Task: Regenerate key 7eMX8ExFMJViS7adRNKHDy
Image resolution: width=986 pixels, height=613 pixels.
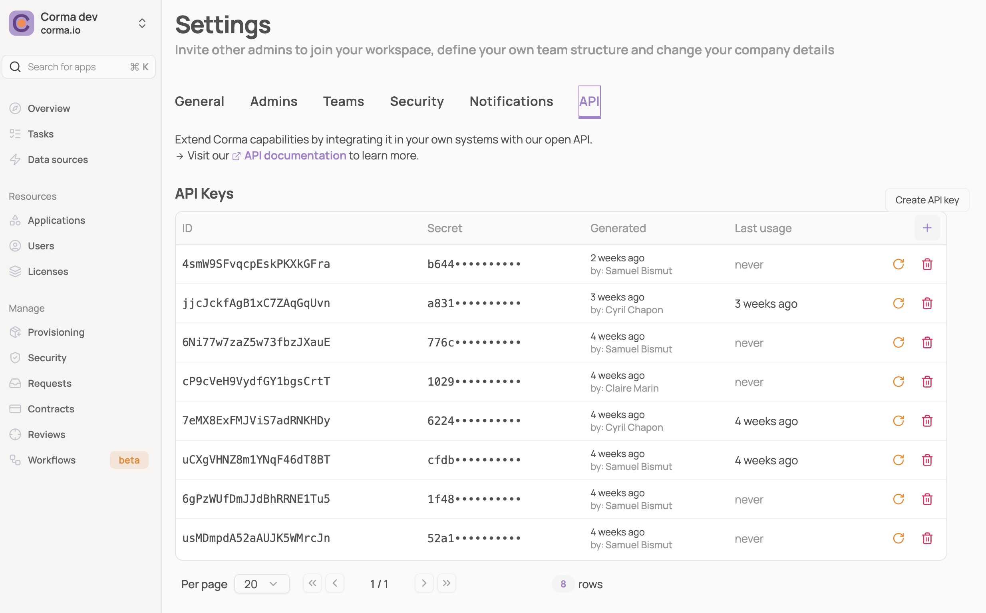Action: point(898,421)
